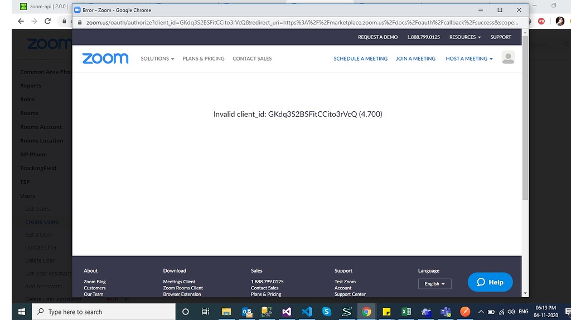Click the Zoom logo in popup header

[x=105, y=58]
